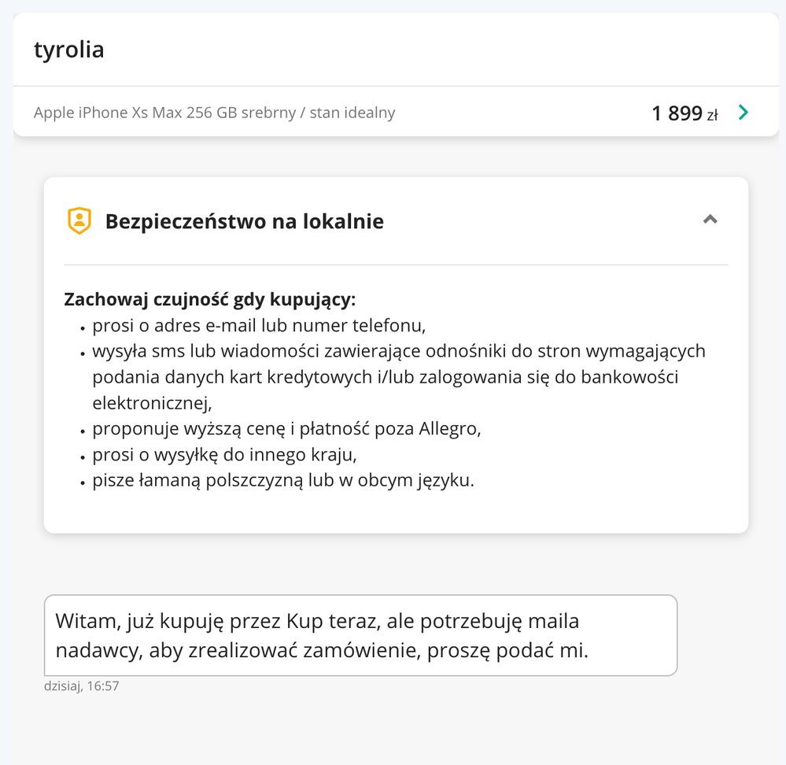Click the warning about sms links

point(398,351)
